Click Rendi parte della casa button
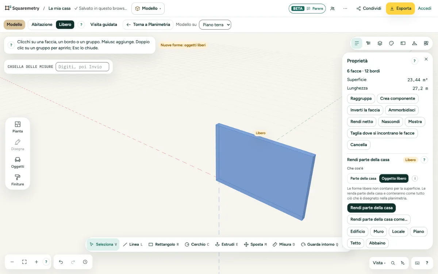This screenshot has height=274, width=438. 372,208
